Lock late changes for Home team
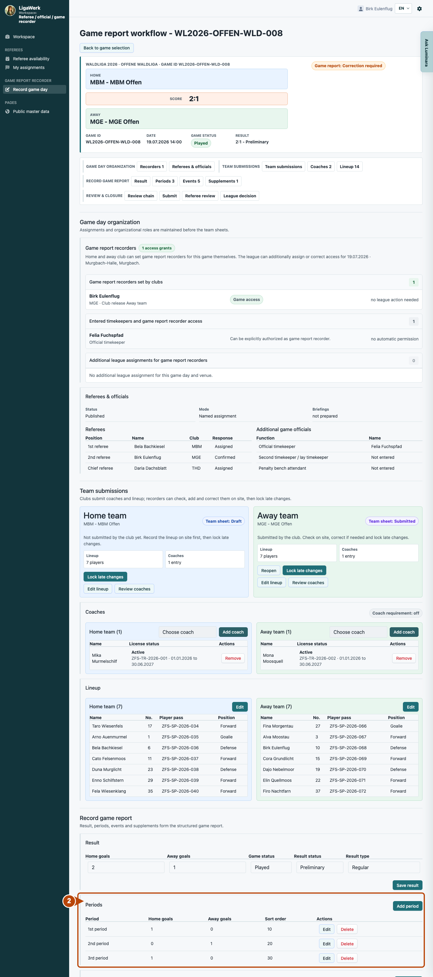Screen dimensions: 433x977 tap(105, 577)
